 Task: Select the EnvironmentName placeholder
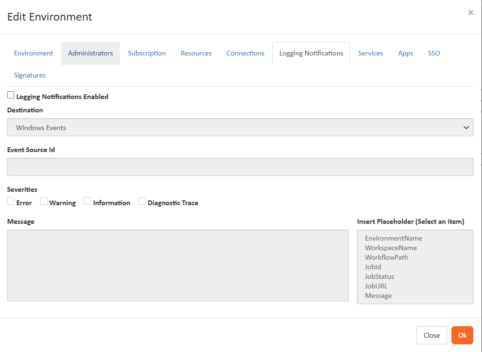394,239
